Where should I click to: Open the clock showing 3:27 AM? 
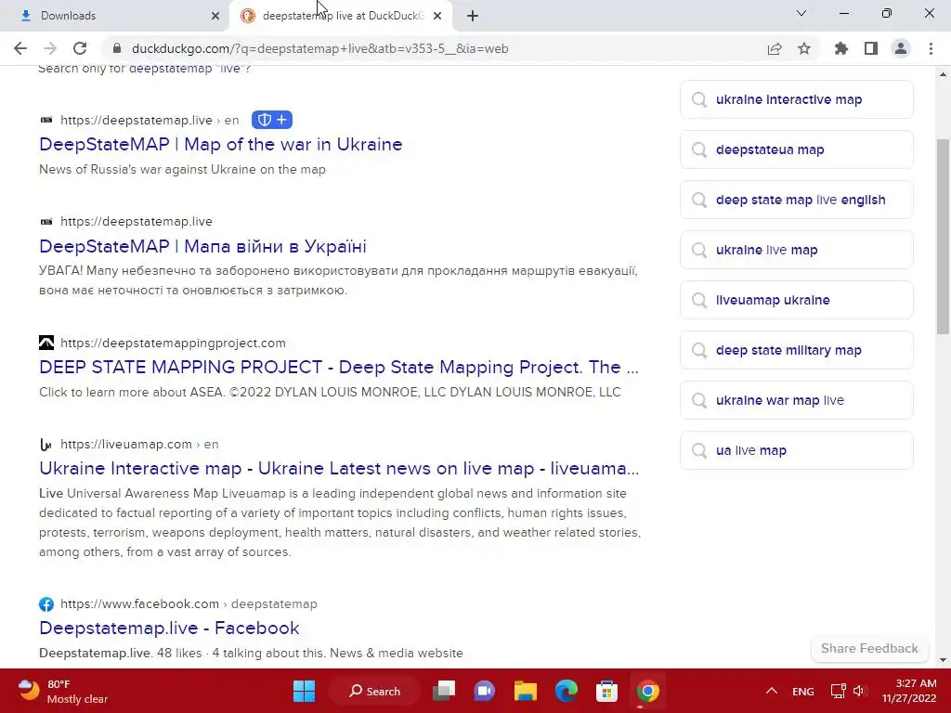coord(908,691)
